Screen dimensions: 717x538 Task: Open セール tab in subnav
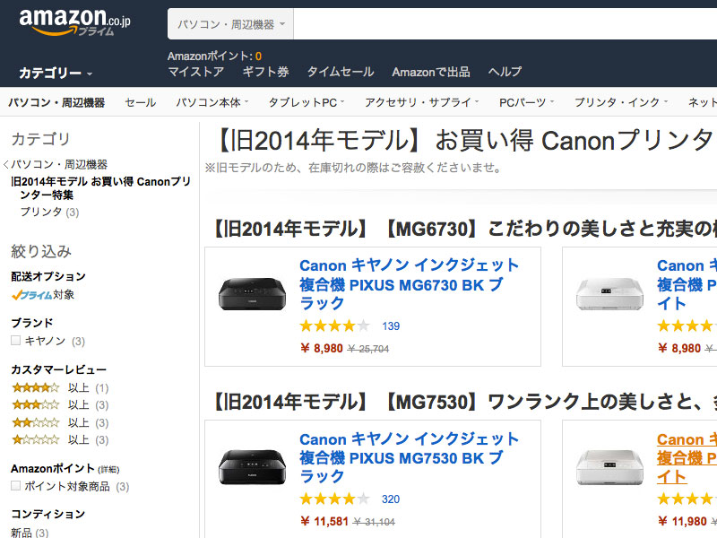tap(141, 102)
